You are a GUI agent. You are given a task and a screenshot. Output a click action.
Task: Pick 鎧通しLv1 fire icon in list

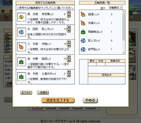click(x=83, y=14)
